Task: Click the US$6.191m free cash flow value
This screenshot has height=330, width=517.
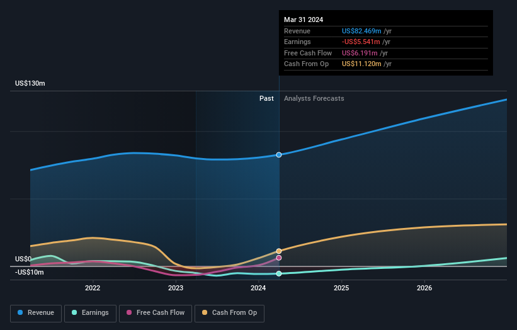Action: (x=360, y=53)
